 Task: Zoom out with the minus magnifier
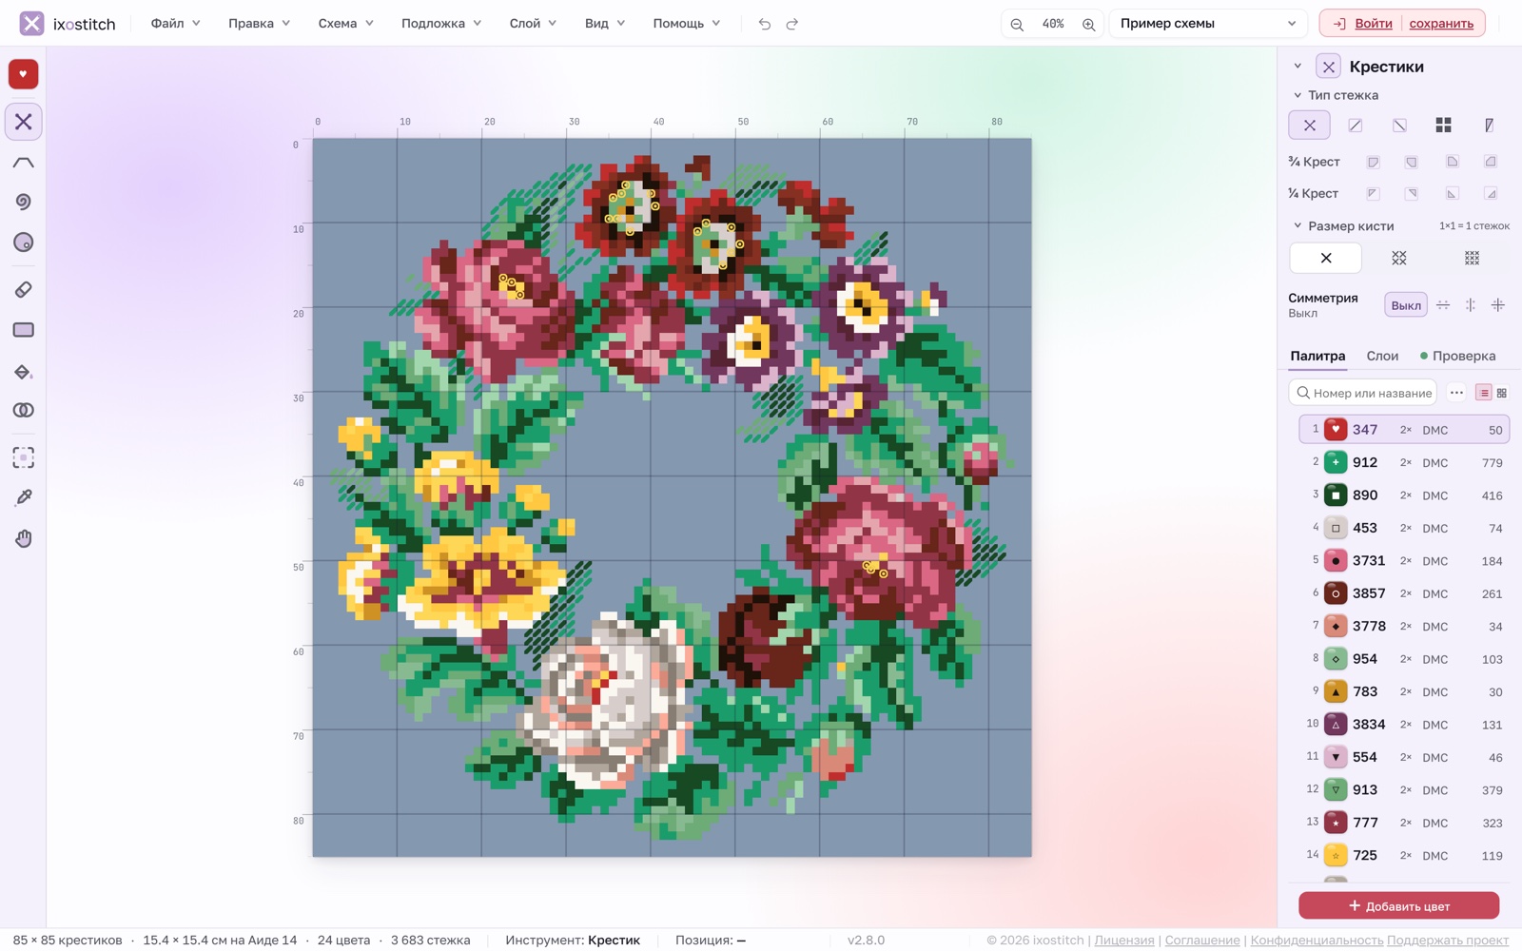(x=1017, y=24)
